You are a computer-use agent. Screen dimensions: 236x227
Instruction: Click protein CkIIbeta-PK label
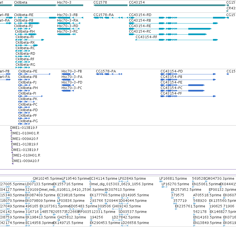tap(28, 99)
